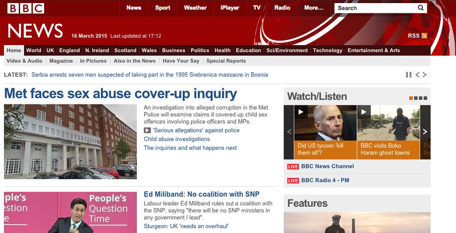The width and height of the screenshot is (456, 233).
Task: Open the RSS feed icon
Action: click(424, 36)
